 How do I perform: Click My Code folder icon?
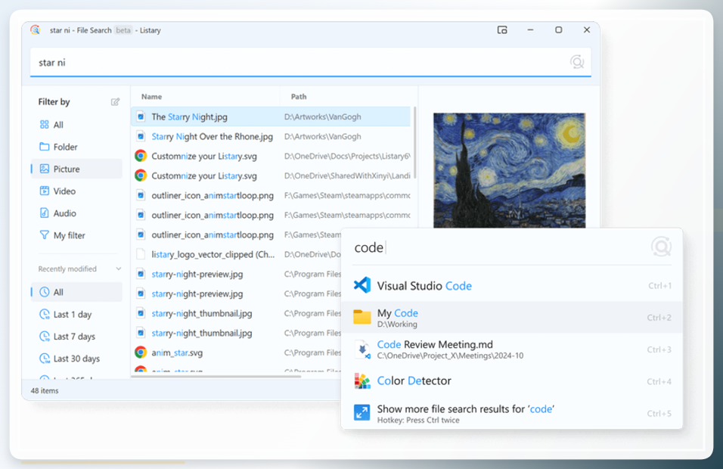(362, 317)
